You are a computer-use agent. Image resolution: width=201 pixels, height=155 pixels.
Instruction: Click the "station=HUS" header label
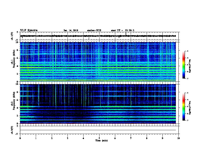(94, 30)
